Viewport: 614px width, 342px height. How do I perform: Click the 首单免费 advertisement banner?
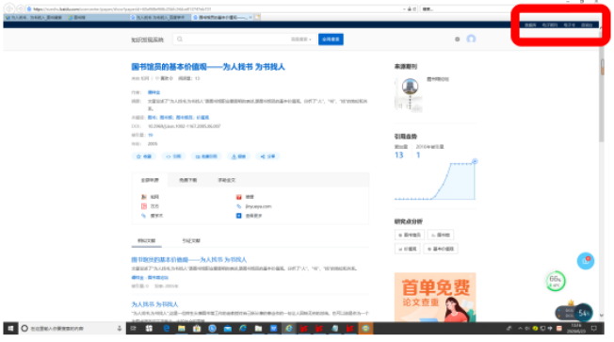435,297
